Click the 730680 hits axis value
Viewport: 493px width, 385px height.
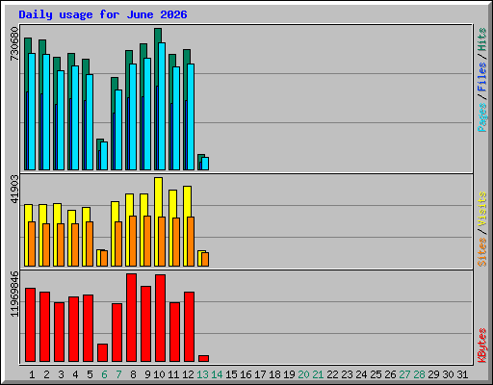[14, 43]
